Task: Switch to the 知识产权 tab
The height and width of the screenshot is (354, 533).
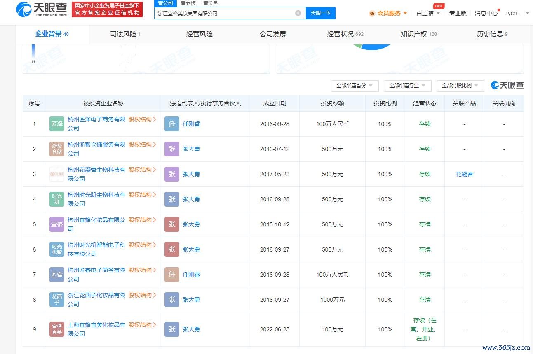Action: (x=418, y=34)
